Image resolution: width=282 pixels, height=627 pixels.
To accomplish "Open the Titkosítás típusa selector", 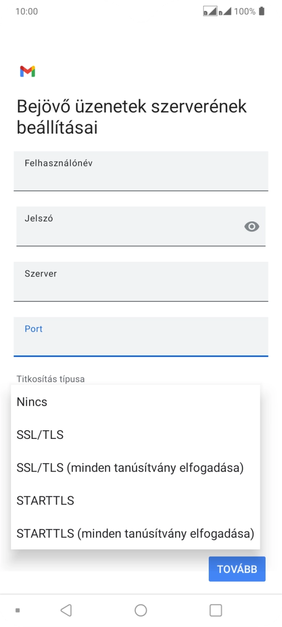I will click(x=51, y=379).
